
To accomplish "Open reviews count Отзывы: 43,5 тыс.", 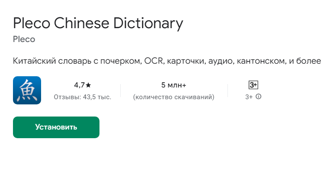I will [x=82, y=97].
